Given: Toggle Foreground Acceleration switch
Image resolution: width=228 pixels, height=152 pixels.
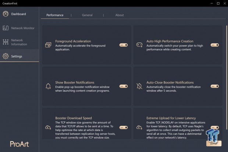Looking at the screenshot, I should point(124,45).
